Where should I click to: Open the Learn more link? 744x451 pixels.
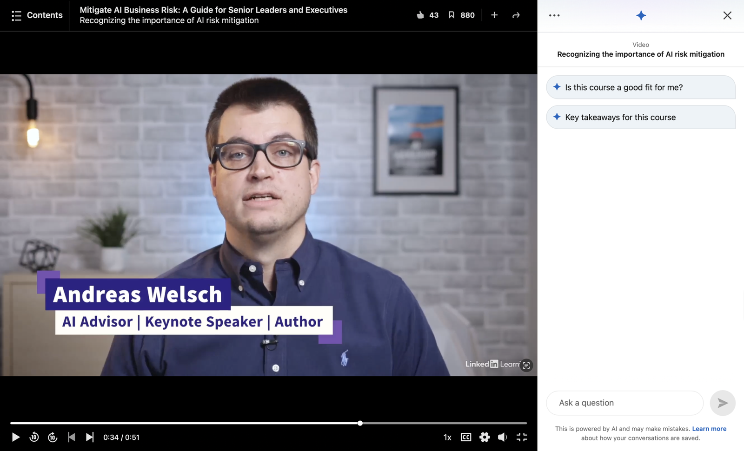click(x=709, y=429)
